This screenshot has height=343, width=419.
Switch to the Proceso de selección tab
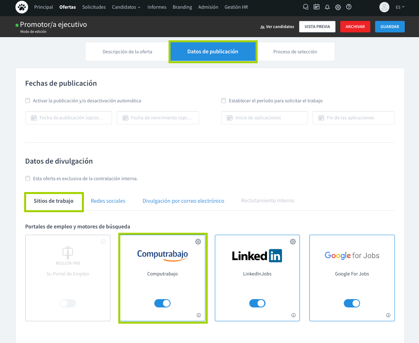295,52
